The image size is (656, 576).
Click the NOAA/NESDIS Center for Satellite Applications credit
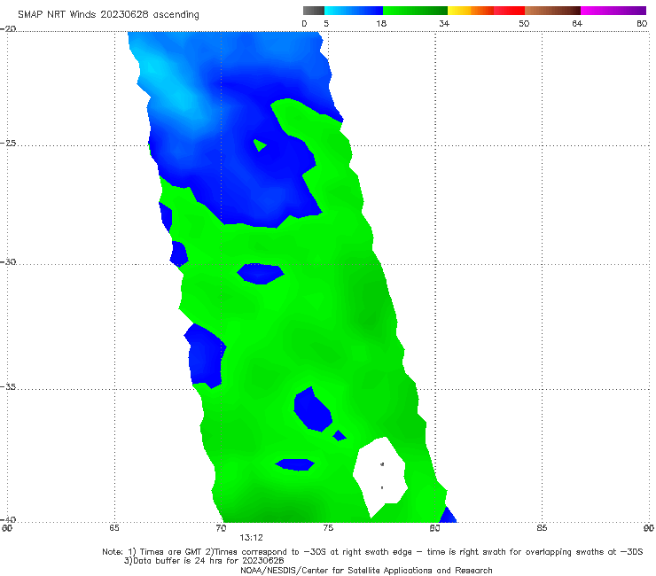pos(366,570)
